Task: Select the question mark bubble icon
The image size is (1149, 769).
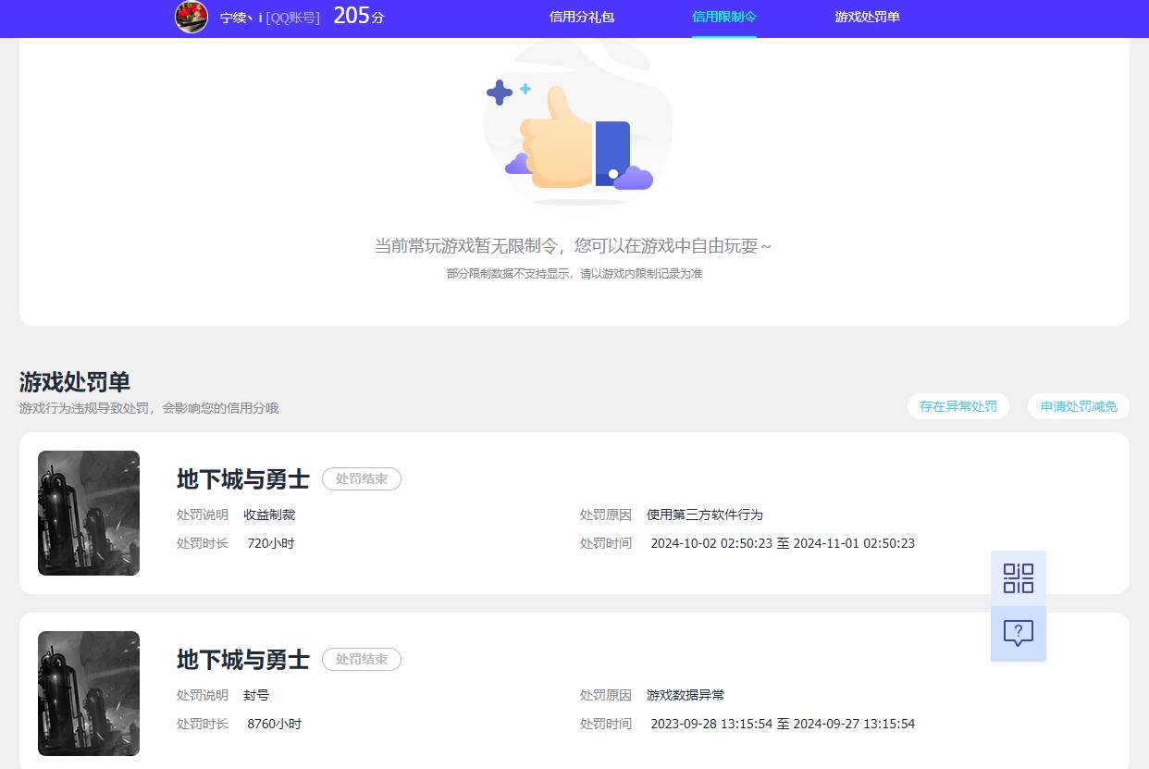Action: click(x=1018, y=633)
